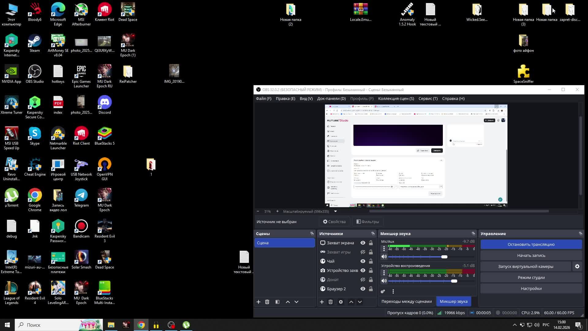
Task: Click Остановить трансляцию button
Action: (x=531, y=244)
